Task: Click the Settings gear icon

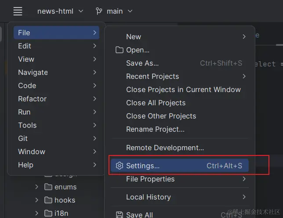Action: [119, 166]
